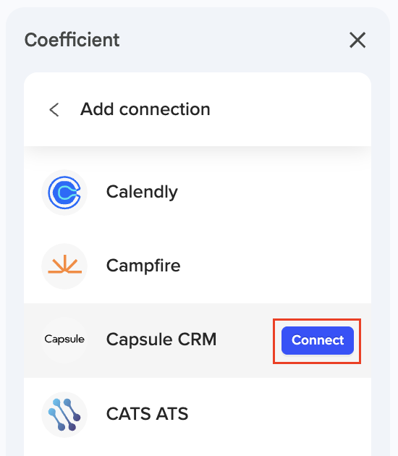Connect to Capsule CRM

pos(318,340)
